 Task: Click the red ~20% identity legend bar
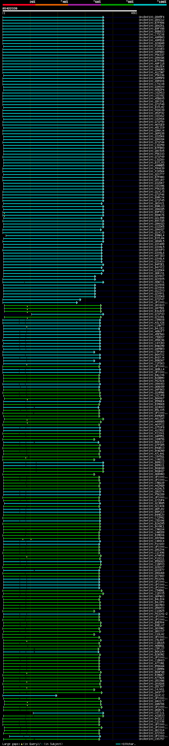click(19, 5)
